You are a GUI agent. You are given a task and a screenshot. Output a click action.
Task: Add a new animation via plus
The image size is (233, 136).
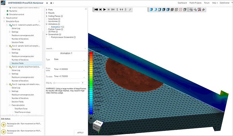[59, 24]
